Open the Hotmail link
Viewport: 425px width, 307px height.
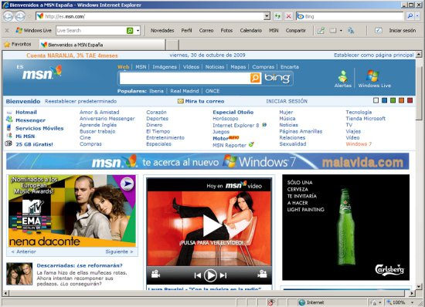(x=26, y=112)
